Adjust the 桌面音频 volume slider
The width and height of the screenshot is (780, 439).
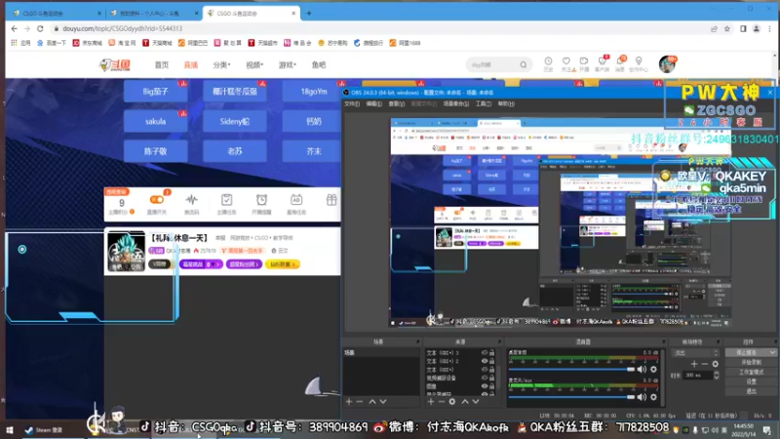[x=571, y=370]
